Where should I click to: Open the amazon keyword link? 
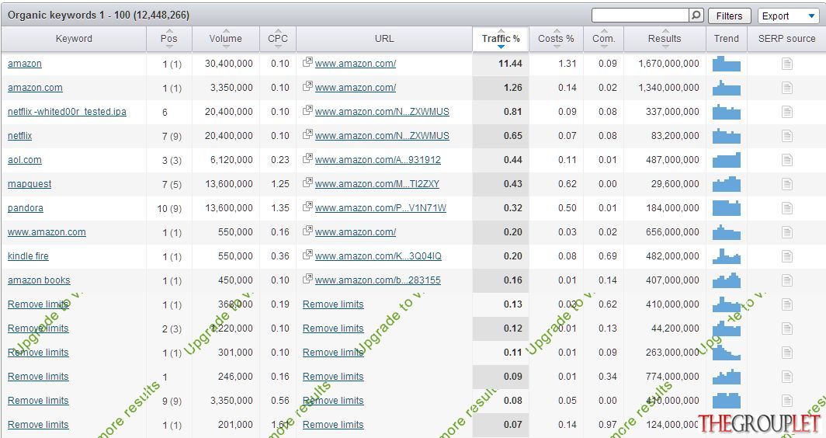tap(25, 64)
